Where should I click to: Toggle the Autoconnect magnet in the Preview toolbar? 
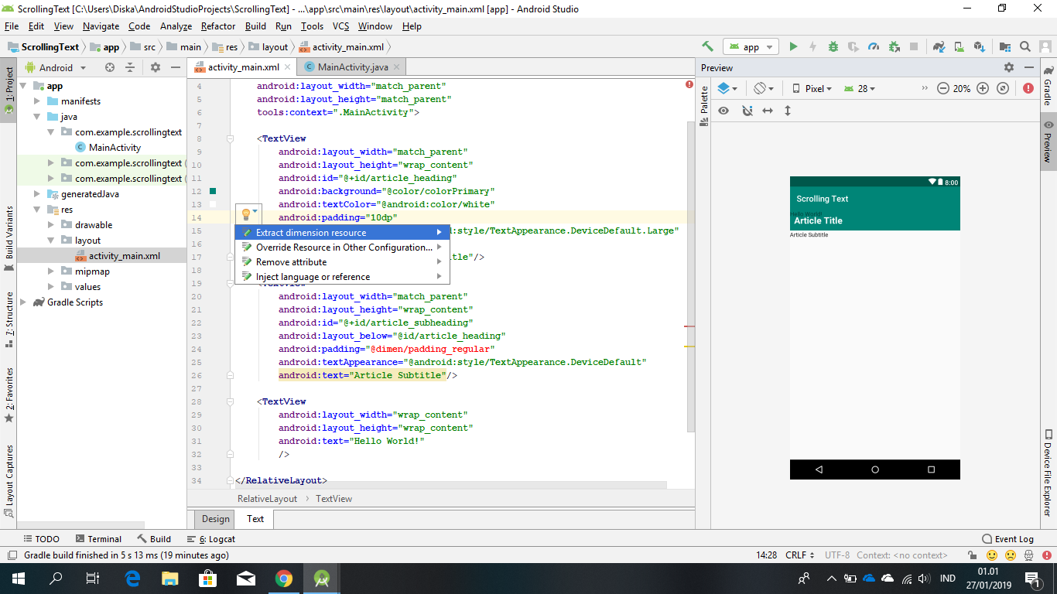[747, 111]
